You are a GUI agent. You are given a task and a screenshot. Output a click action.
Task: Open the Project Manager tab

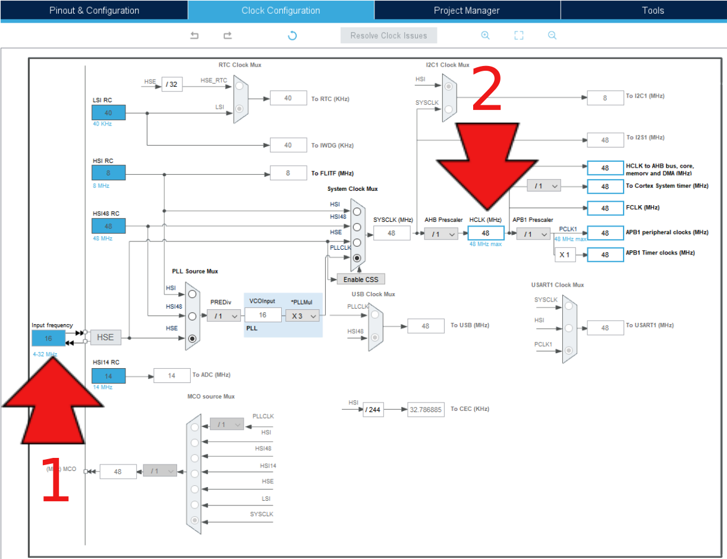[467, 10]
